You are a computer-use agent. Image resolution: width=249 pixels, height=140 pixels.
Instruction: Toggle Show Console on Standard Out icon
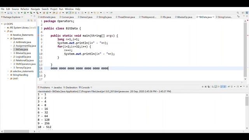click(221, 87)
